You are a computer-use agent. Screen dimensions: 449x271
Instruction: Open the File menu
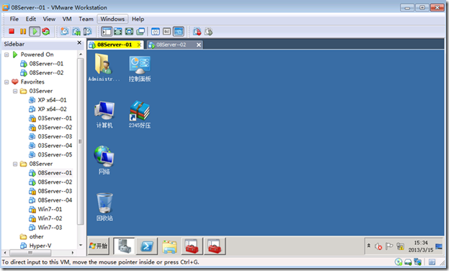14,19
